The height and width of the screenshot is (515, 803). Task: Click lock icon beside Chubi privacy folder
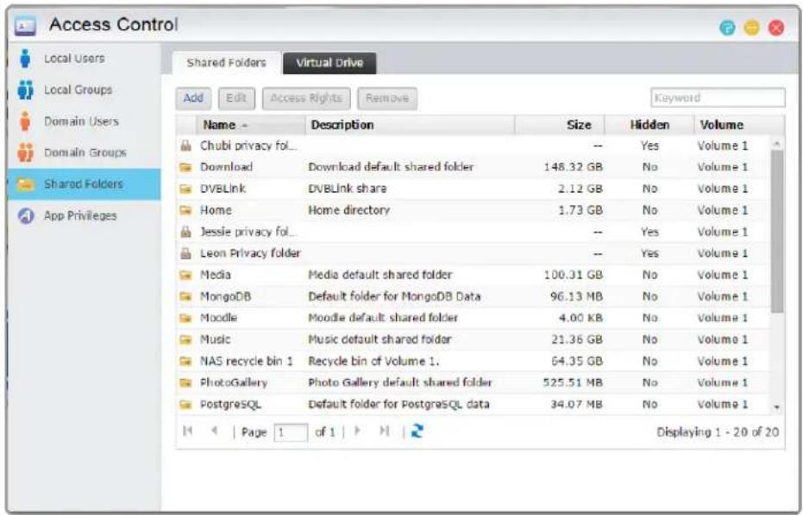(185, 146)
